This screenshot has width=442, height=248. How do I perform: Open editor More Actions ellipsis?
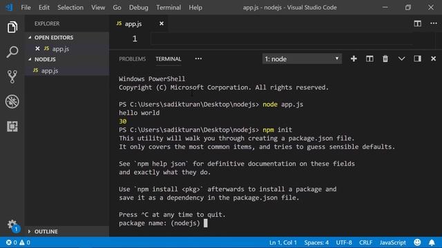(x=434, y=23)
